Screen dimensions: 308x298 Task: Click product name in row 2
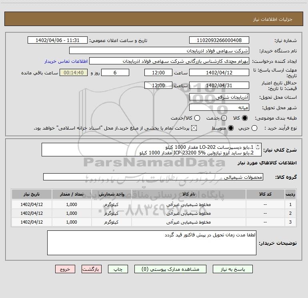tap(188, 213)
